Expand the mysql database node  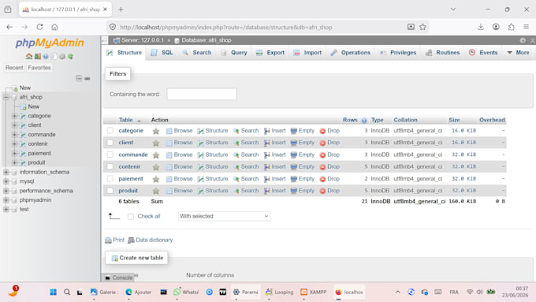click(x=6, y=181)
